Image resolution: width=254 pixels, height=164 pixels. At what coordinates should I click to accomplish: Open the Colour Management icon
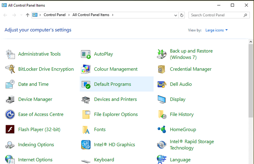(x=86, y=69)
